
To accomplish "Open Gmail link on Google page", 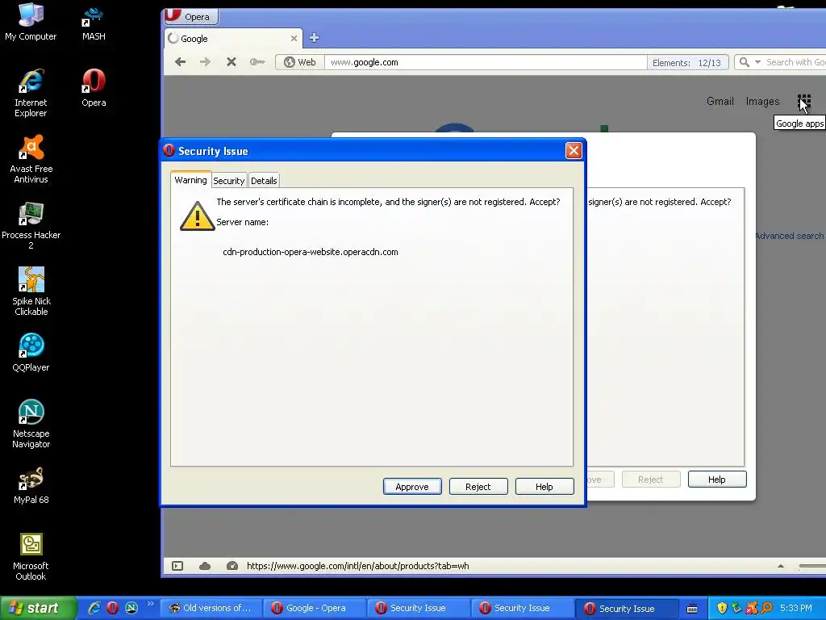I will (x=720, y=101).
